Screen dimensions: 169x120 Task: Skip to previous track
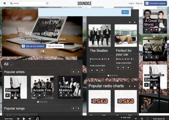pyautogui.click(x=18, y=119)
